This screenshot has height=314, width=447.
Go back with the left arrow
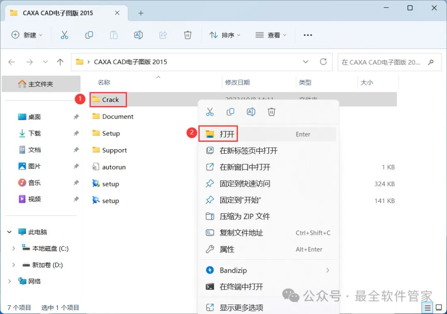tap(12, 62)
